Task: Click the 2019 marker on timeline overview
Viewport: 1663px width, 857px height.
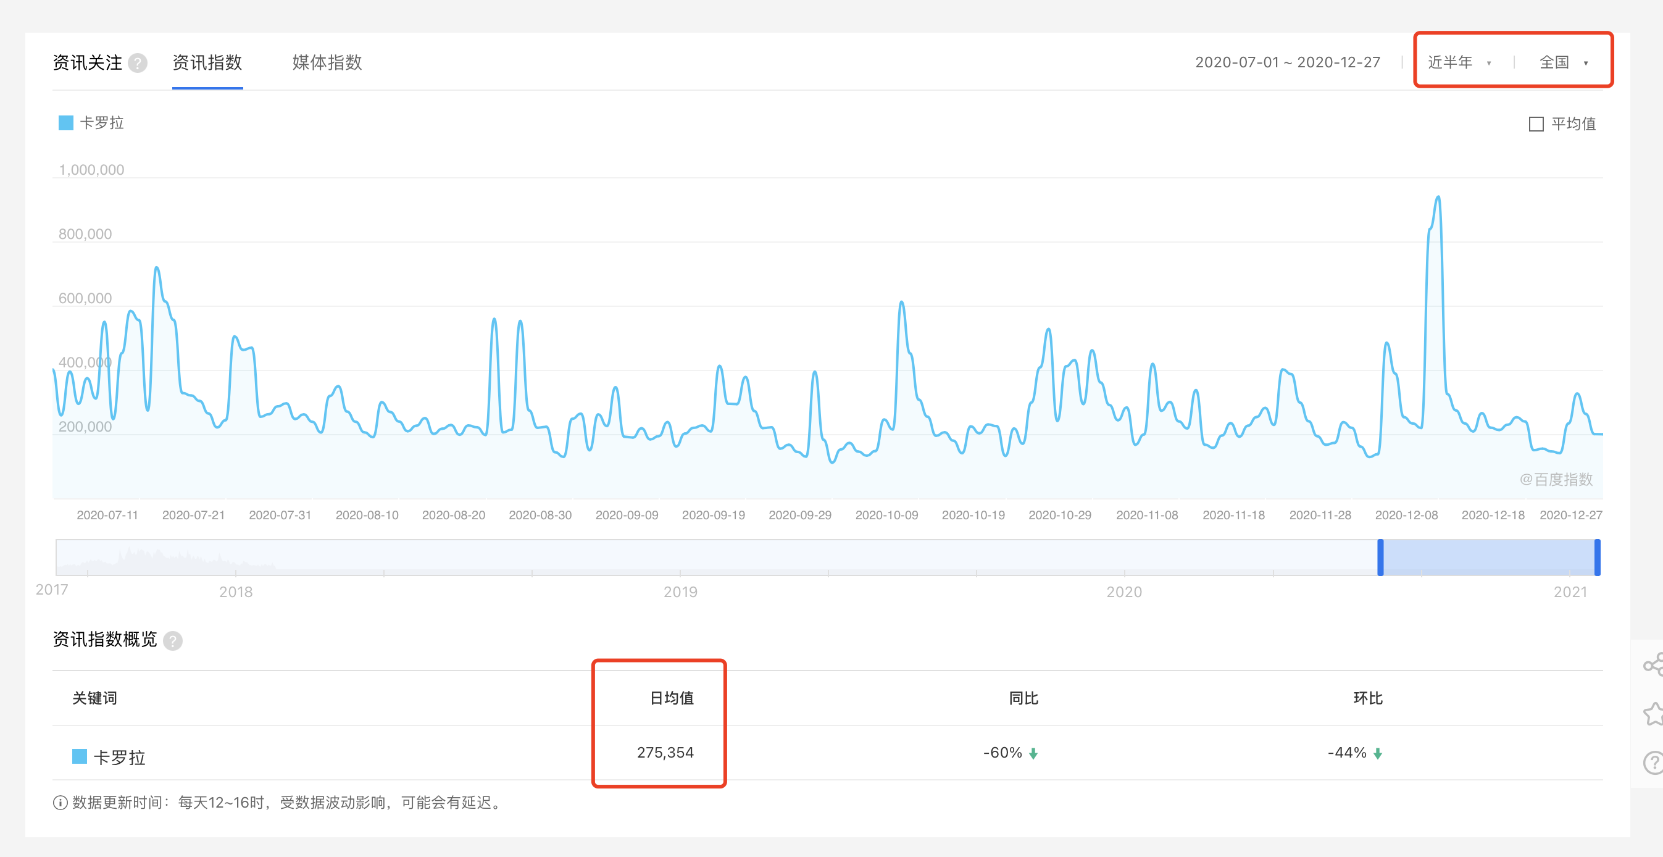Action: (x=680, y=591)
